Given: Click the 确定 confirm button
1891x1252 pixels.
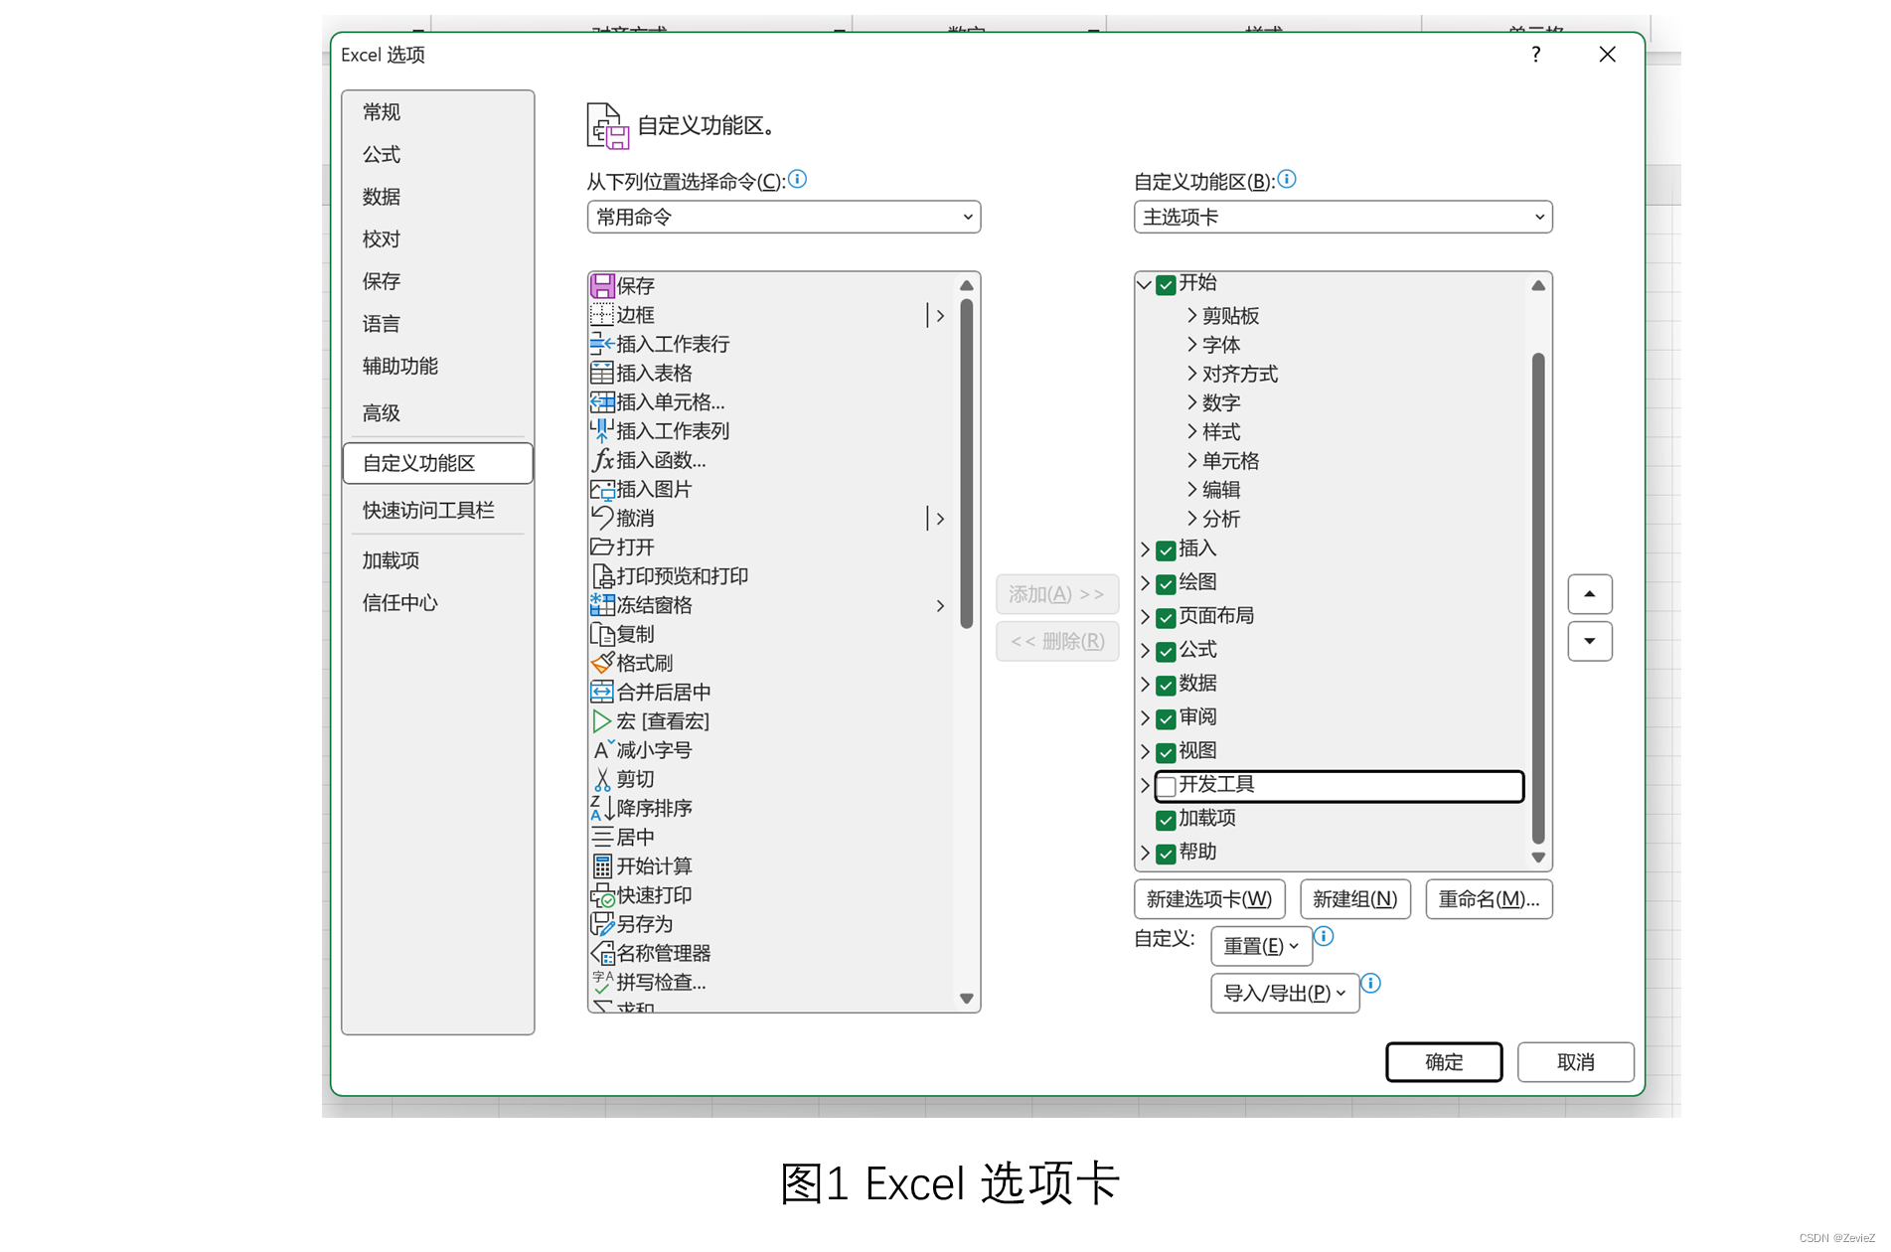Looking at the screenshot, I should pyautogui.click(x=1444, y=1062).
